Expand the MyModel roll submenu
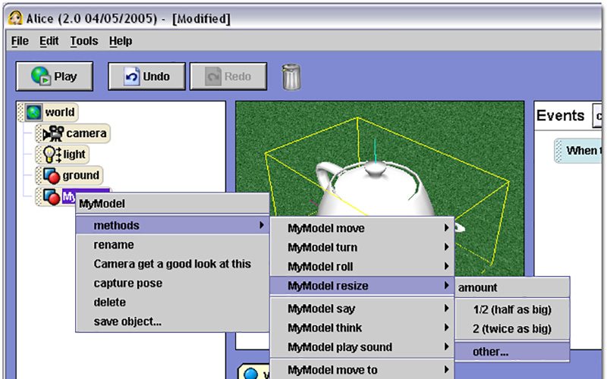 [x=362, y=267]
